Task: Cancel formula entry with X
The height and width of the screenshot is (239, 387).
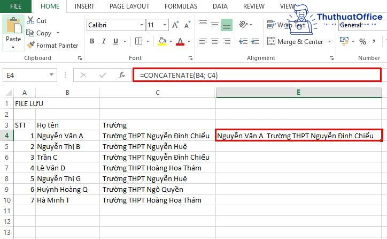Action: click(83, 75)
